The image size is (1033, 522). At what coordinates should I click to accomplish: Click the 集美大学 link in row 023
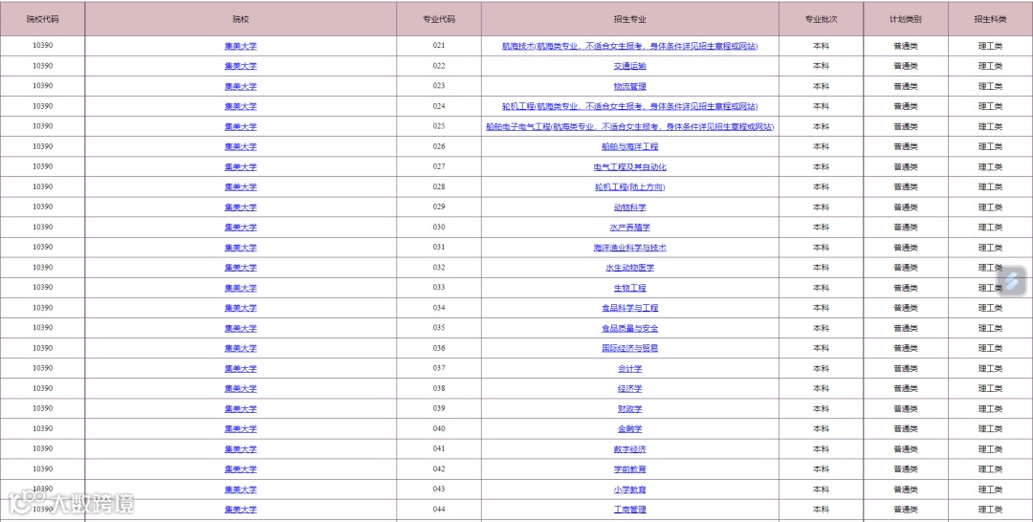(240, 86)
